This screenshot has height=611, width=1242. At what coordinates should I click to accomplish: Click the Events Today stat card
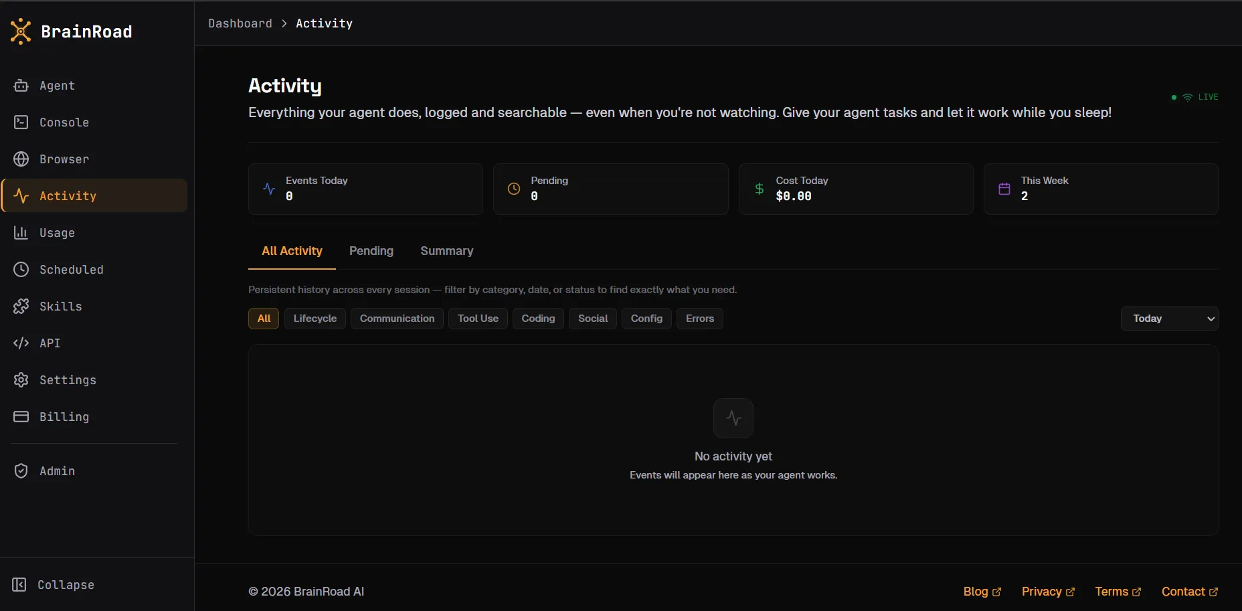[365, 189]
